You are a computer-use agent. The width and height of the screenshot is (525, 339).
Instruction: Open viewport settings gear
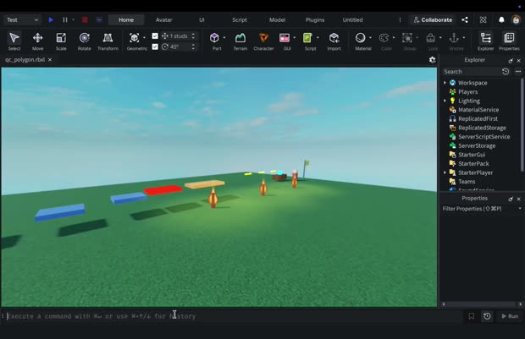tap(432, 59)
